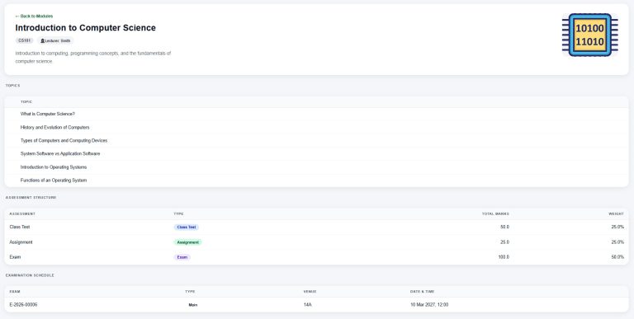Click the binary chip module image
The height and width of the screenshot is (319, 634).
tap(590, 35)
